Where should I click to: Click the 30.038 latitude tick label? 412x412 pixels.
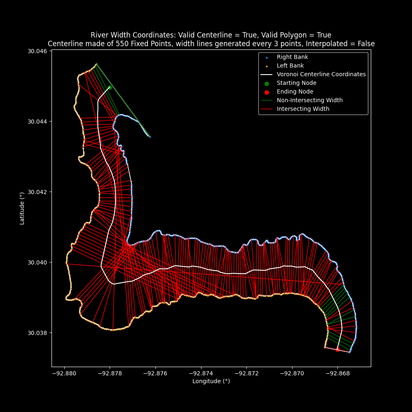point(37,333)
